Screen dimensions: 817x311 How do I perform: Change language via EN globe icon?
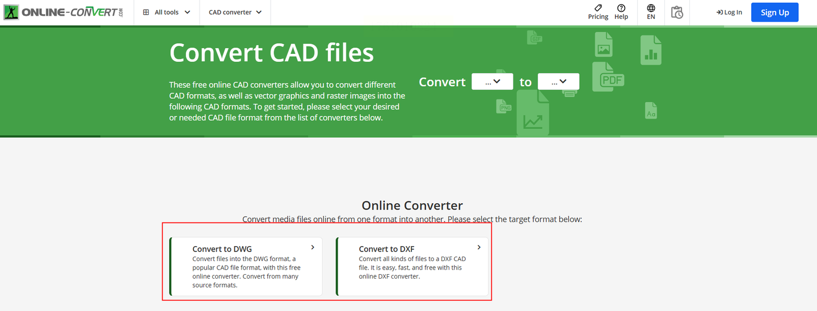651,12
